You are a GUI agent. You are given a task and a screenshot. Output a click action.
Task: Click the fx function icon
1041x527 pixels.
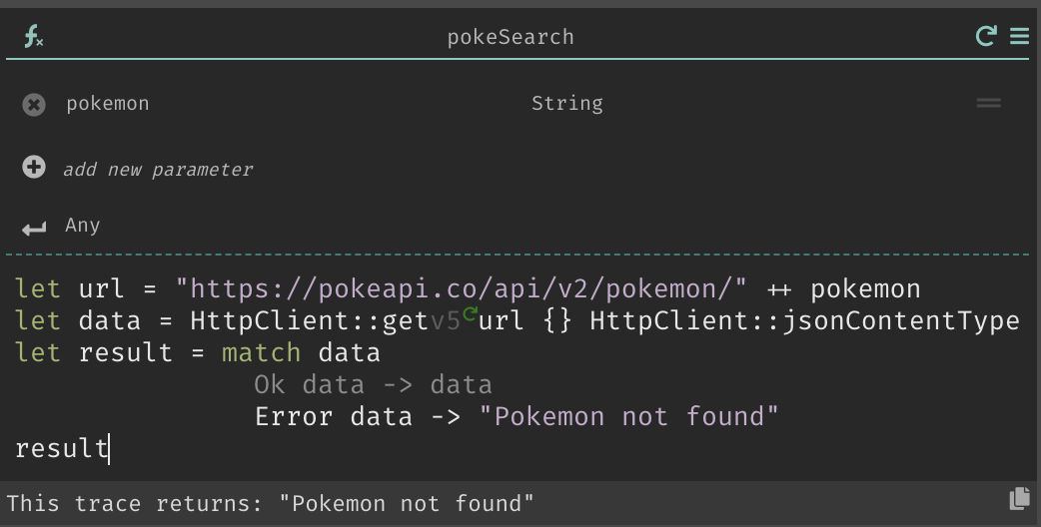(33, 37)
